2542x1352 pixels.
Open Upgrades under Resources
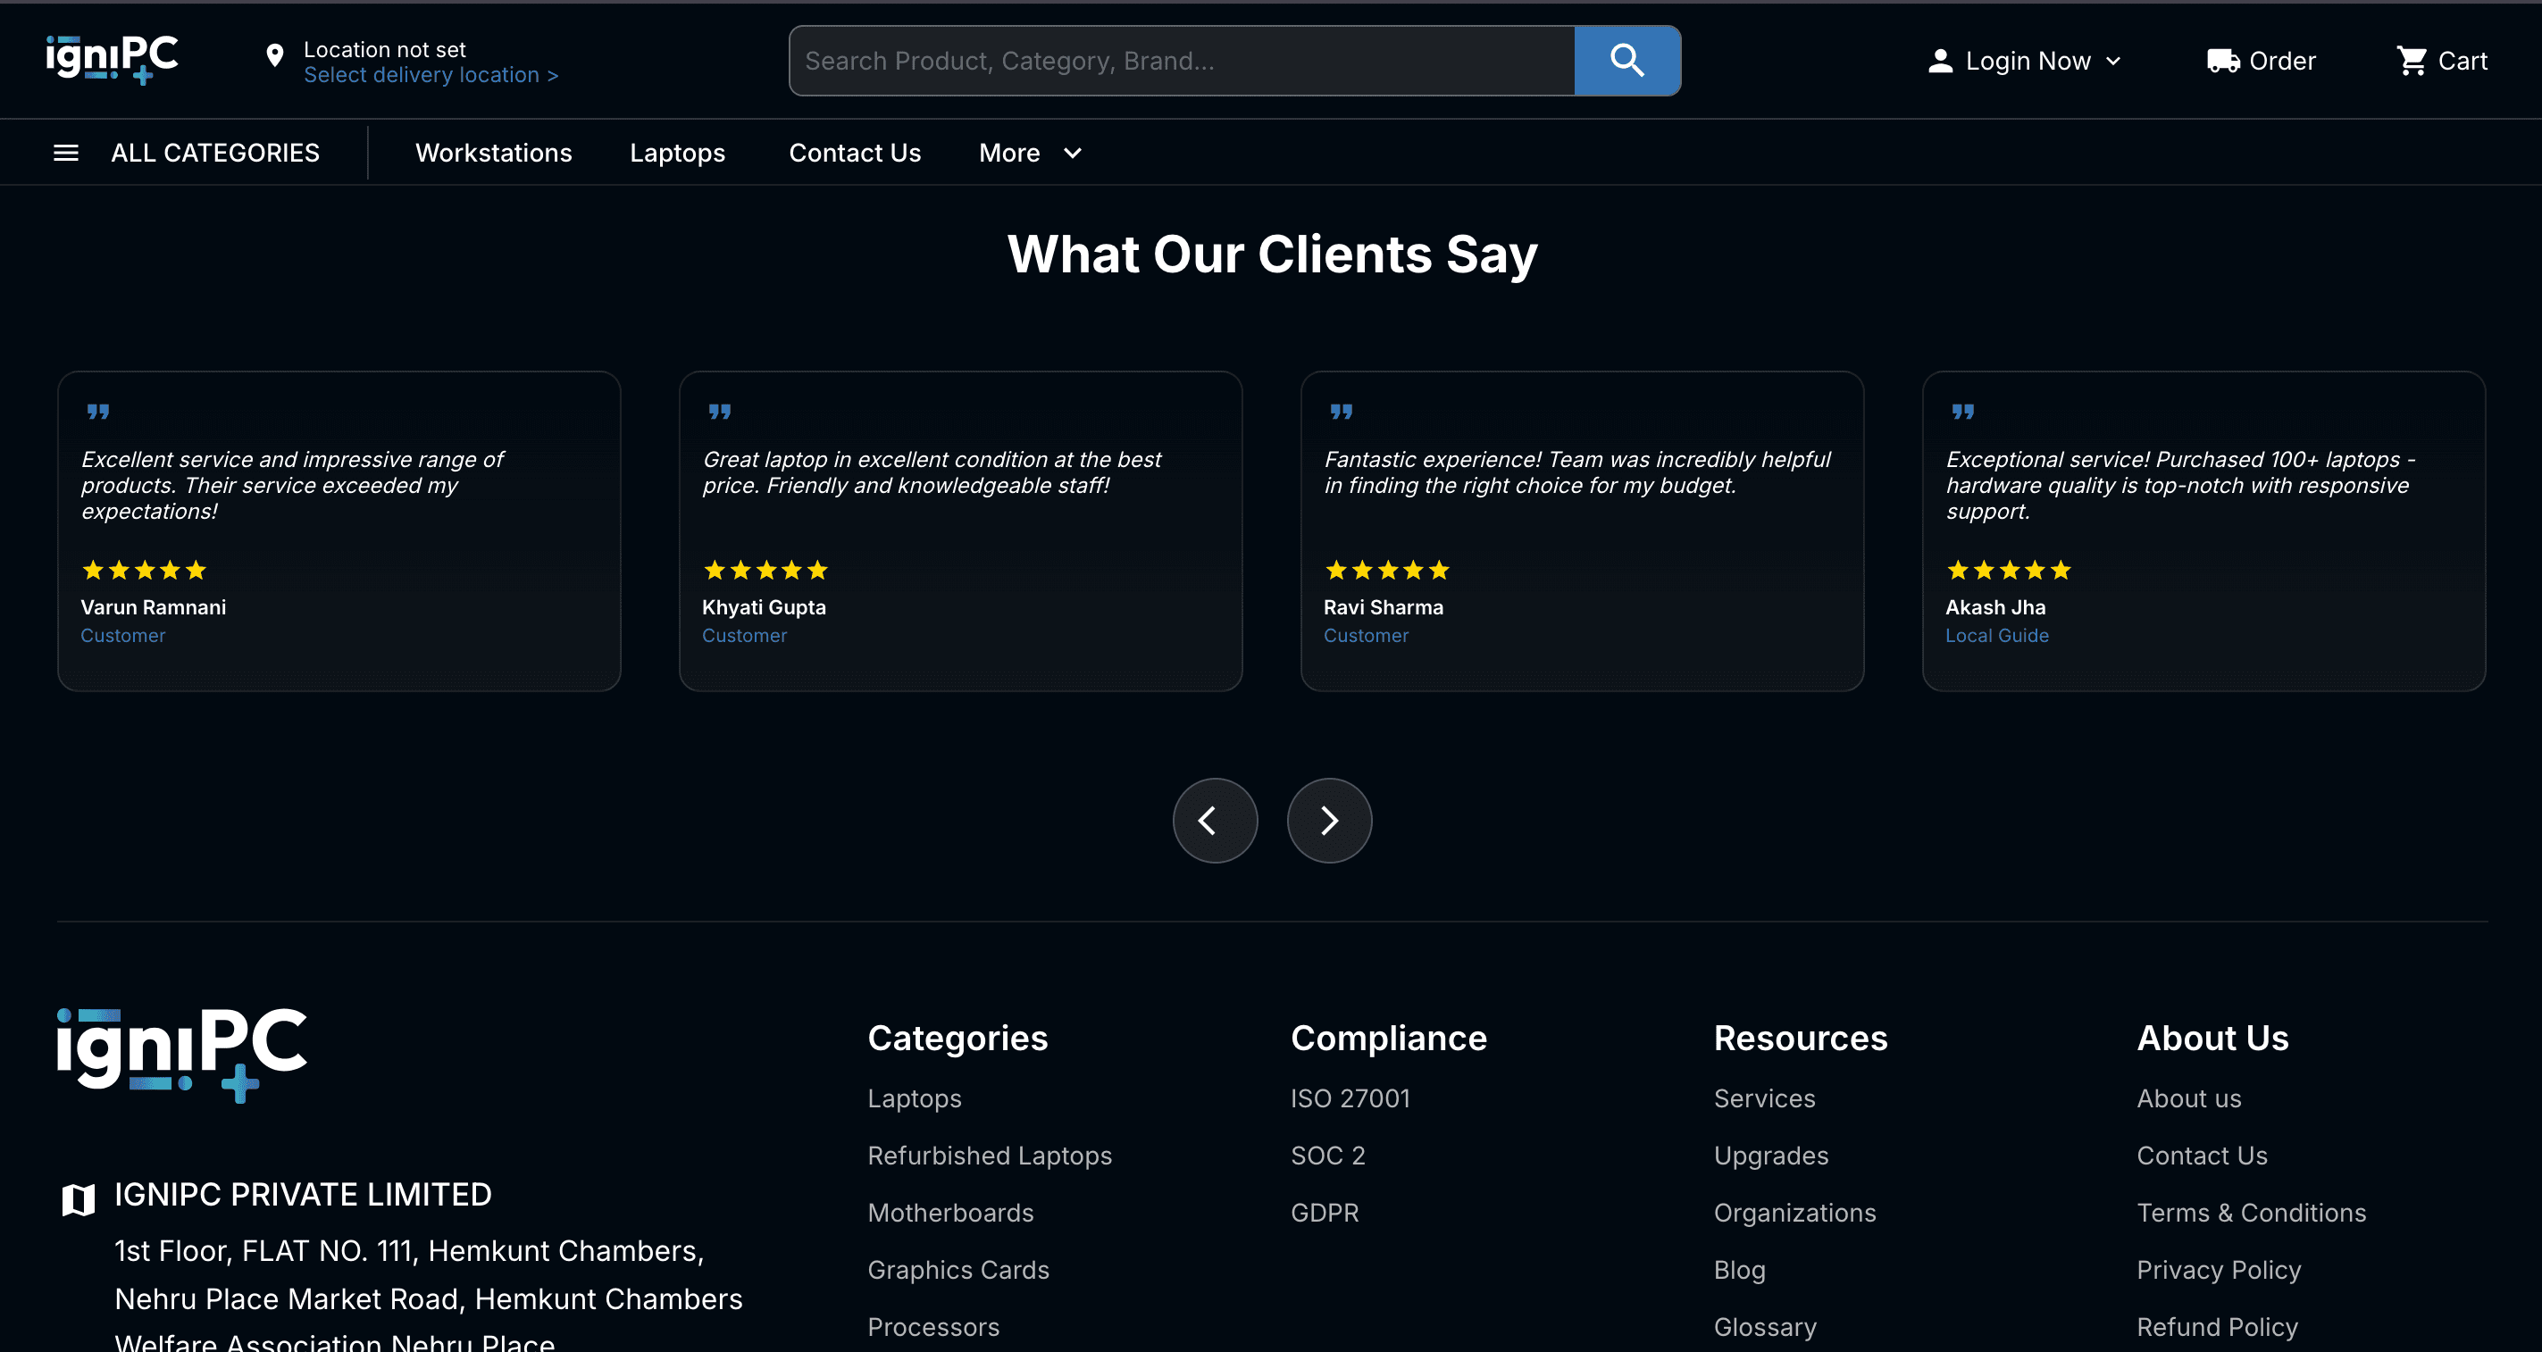(1770, 1156)
